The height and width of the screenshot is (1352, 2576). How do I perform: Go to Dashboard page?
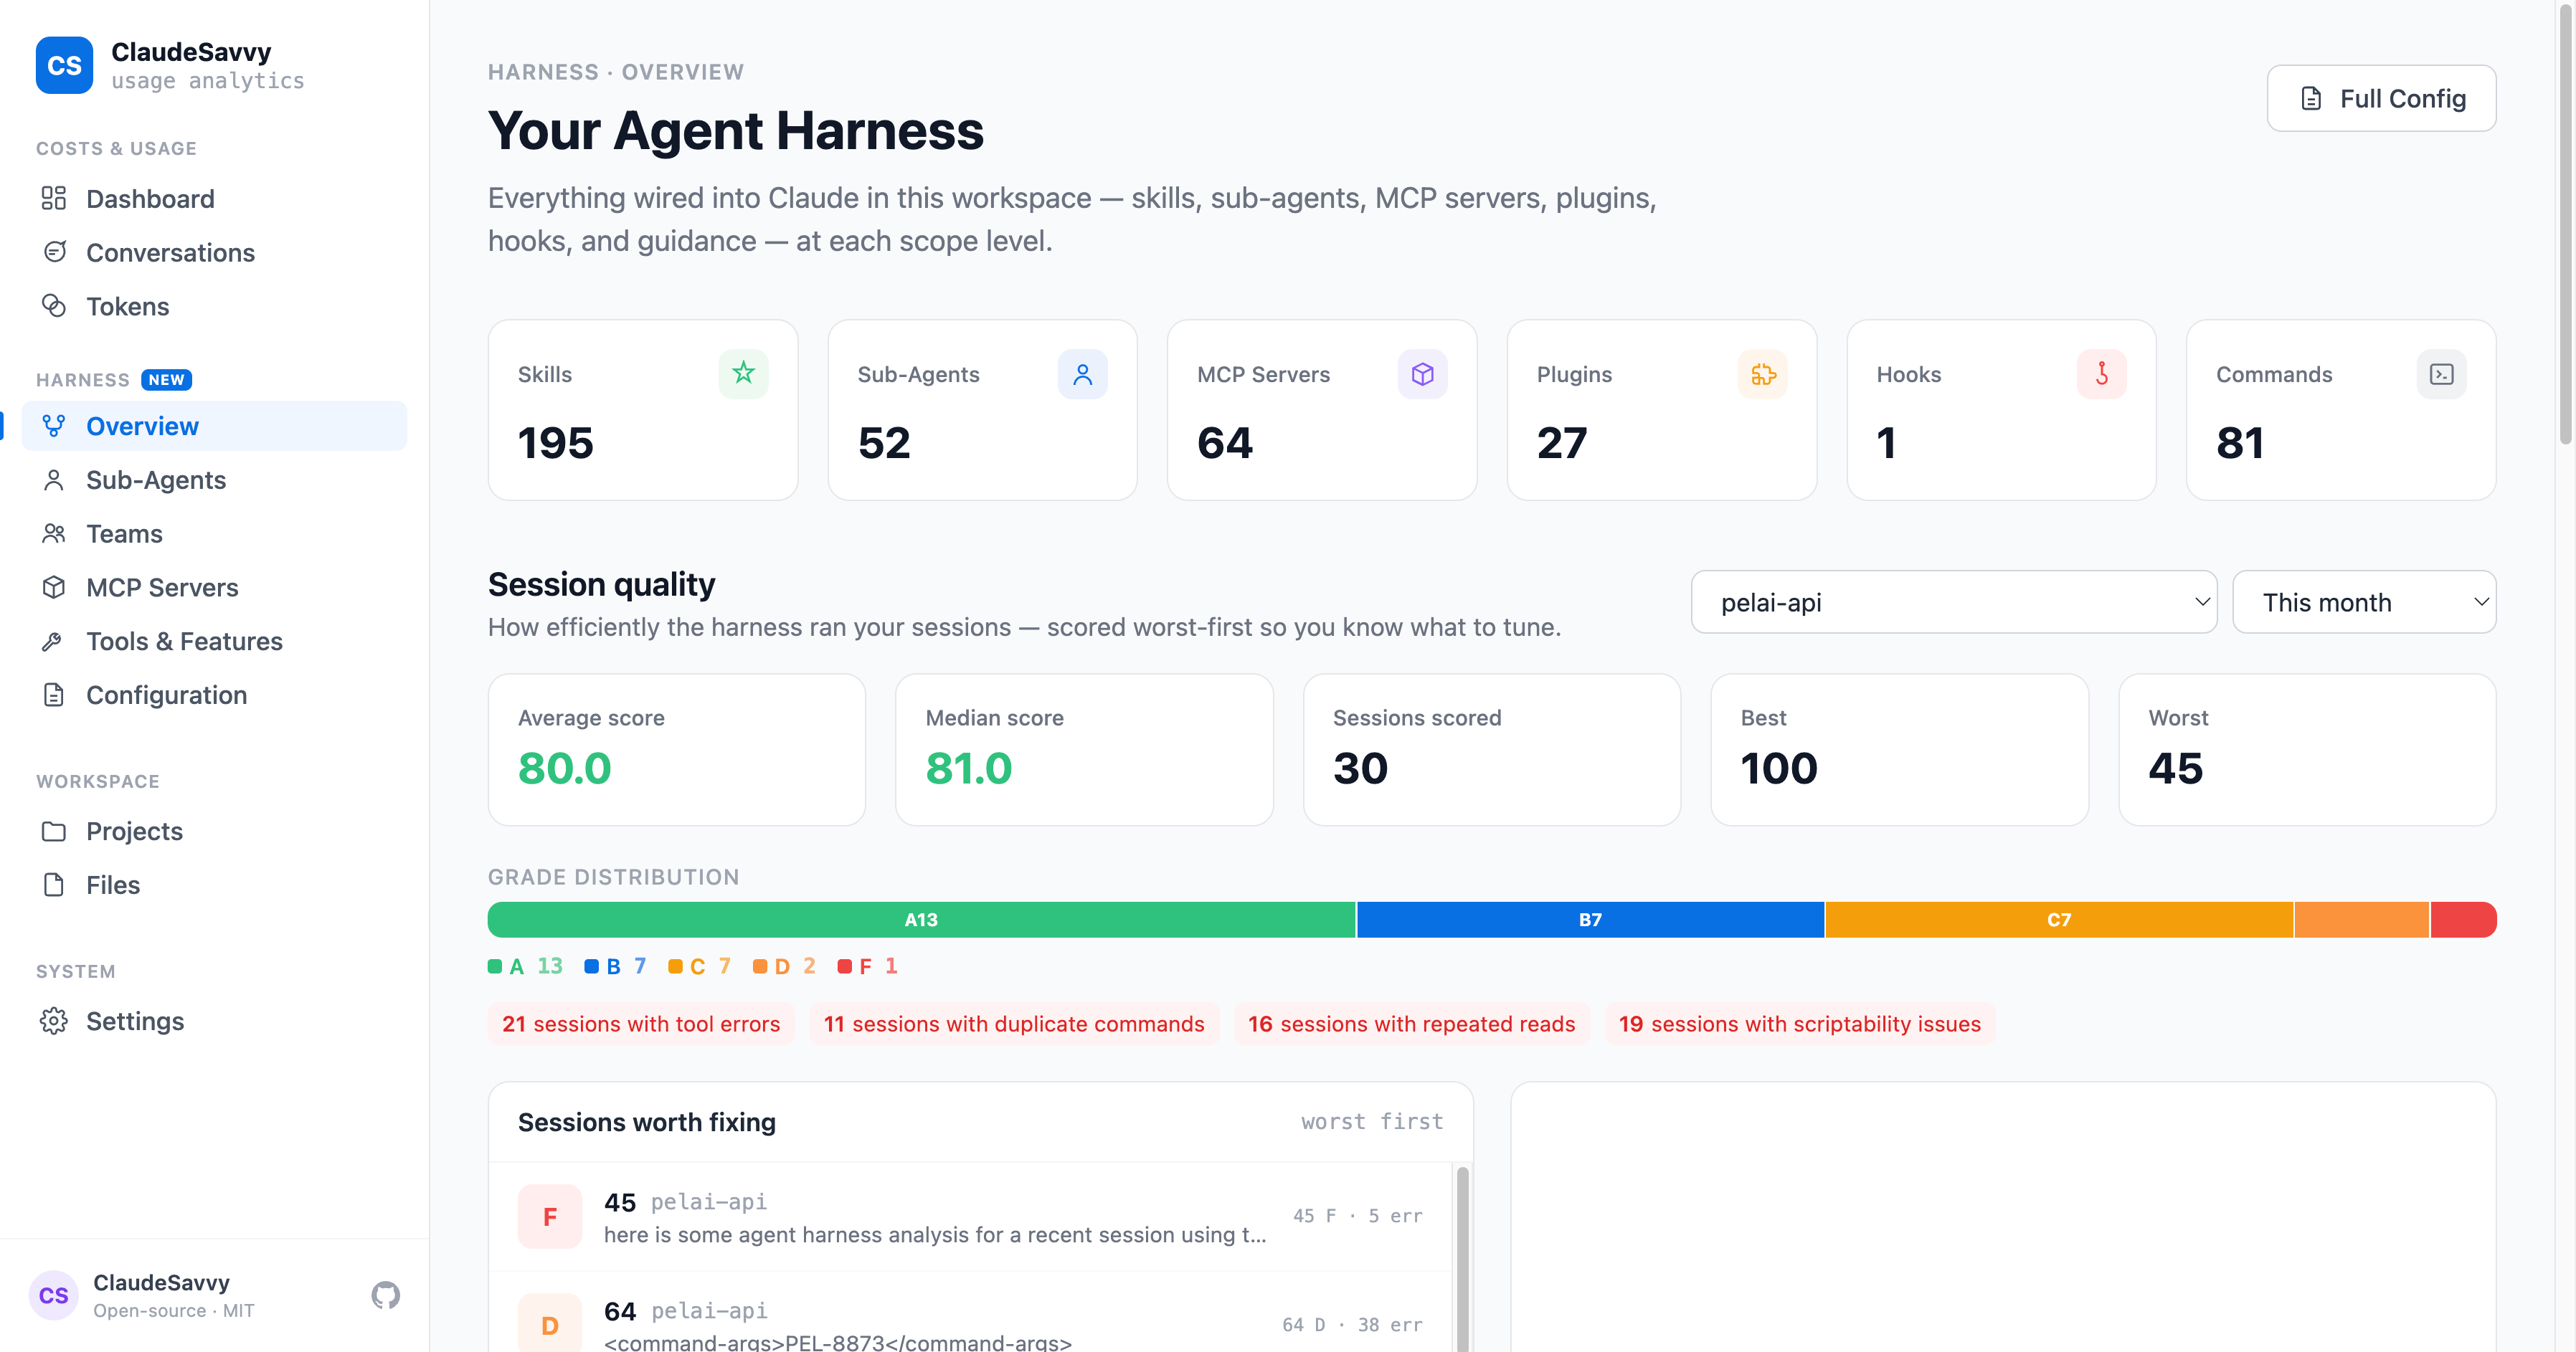tap(214, 198)
